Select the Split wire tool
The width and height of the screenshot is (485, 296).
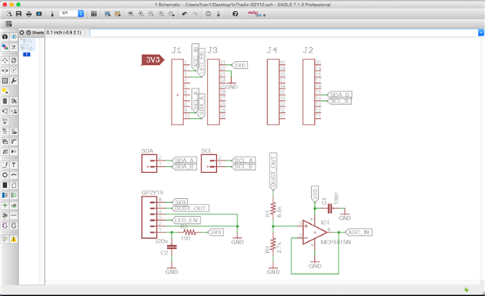pos(5,151)
